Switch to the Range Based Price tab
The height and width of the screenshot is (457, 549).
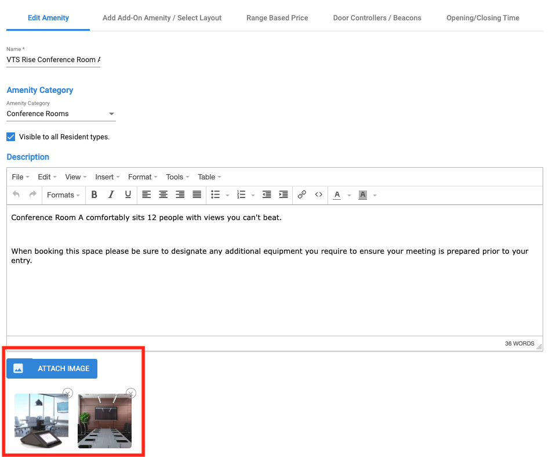coord(277,18)
